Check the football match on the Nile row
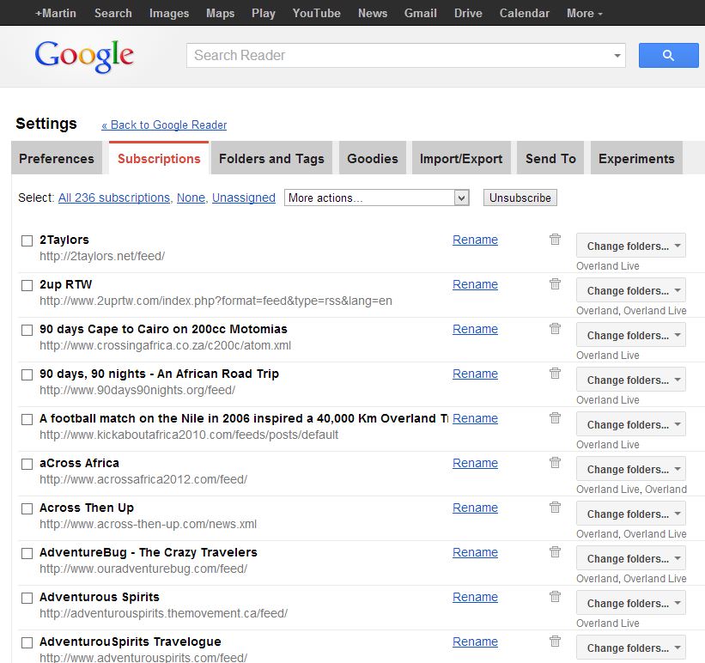Screen dimensions: 705x663 point(27,419)
